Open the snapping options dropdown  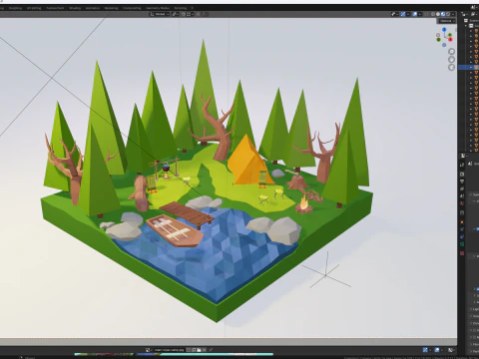(190, 14)
